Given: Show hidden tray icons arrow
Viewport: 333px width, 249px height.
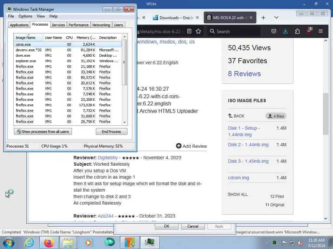Looking at the screenshot, I should [x=267, y=243].
